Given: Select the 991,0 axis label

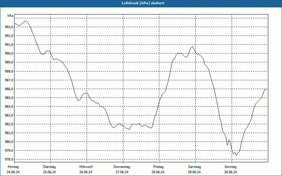Looking at the screenshot, I should [9, 45].
